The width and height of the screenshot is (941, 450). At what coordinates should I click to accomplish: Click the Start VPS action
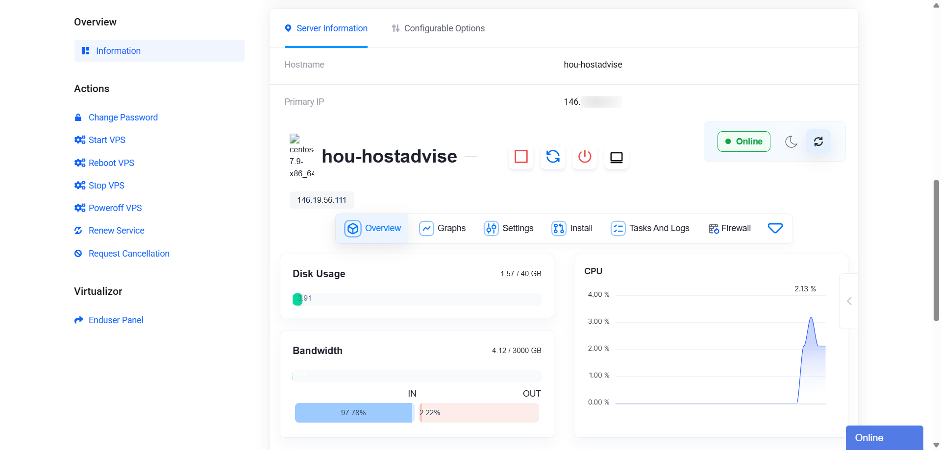coord(107,140)
